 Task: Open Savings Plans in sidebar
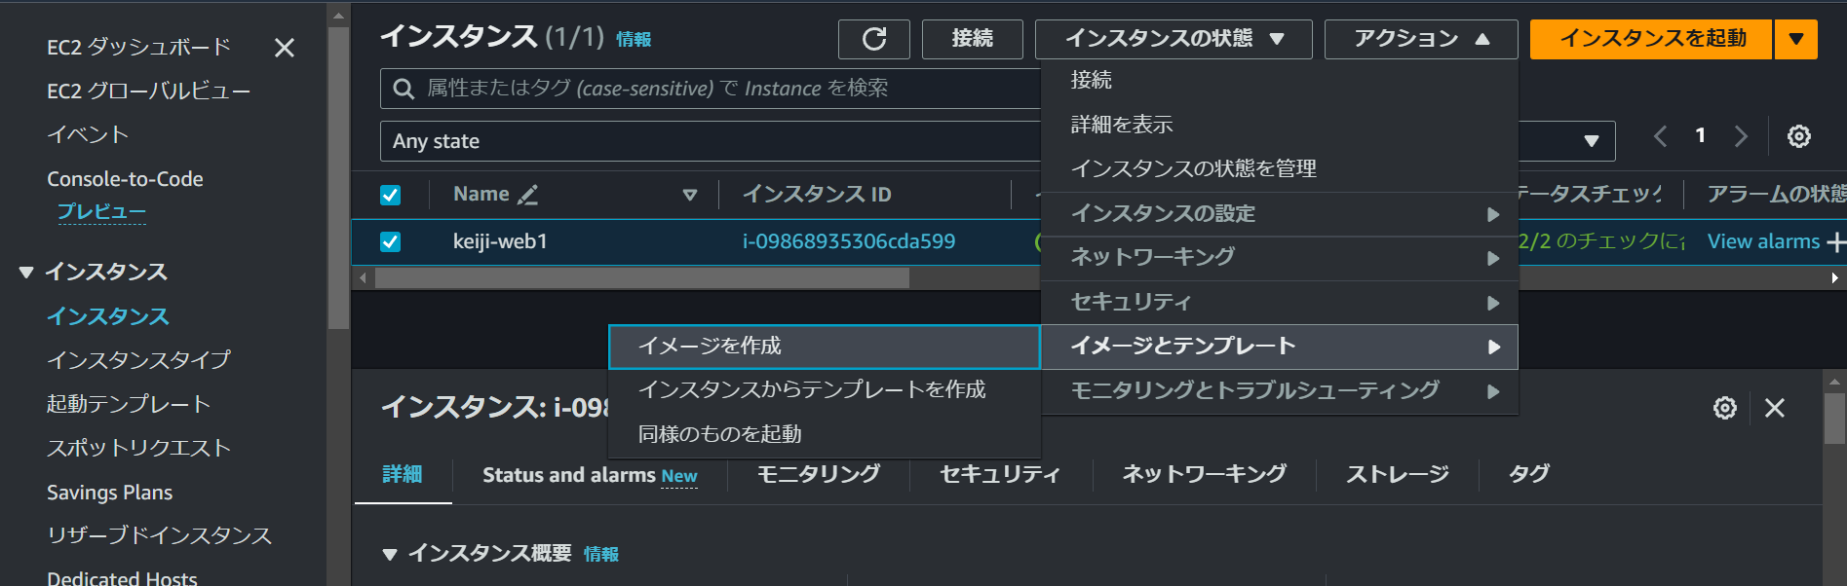(x=110, y=493)
